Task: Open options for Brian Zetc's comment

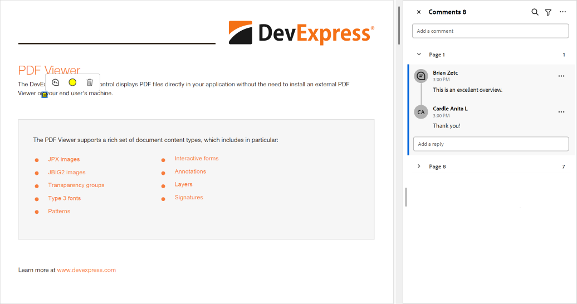Action: tap(561, 76)
